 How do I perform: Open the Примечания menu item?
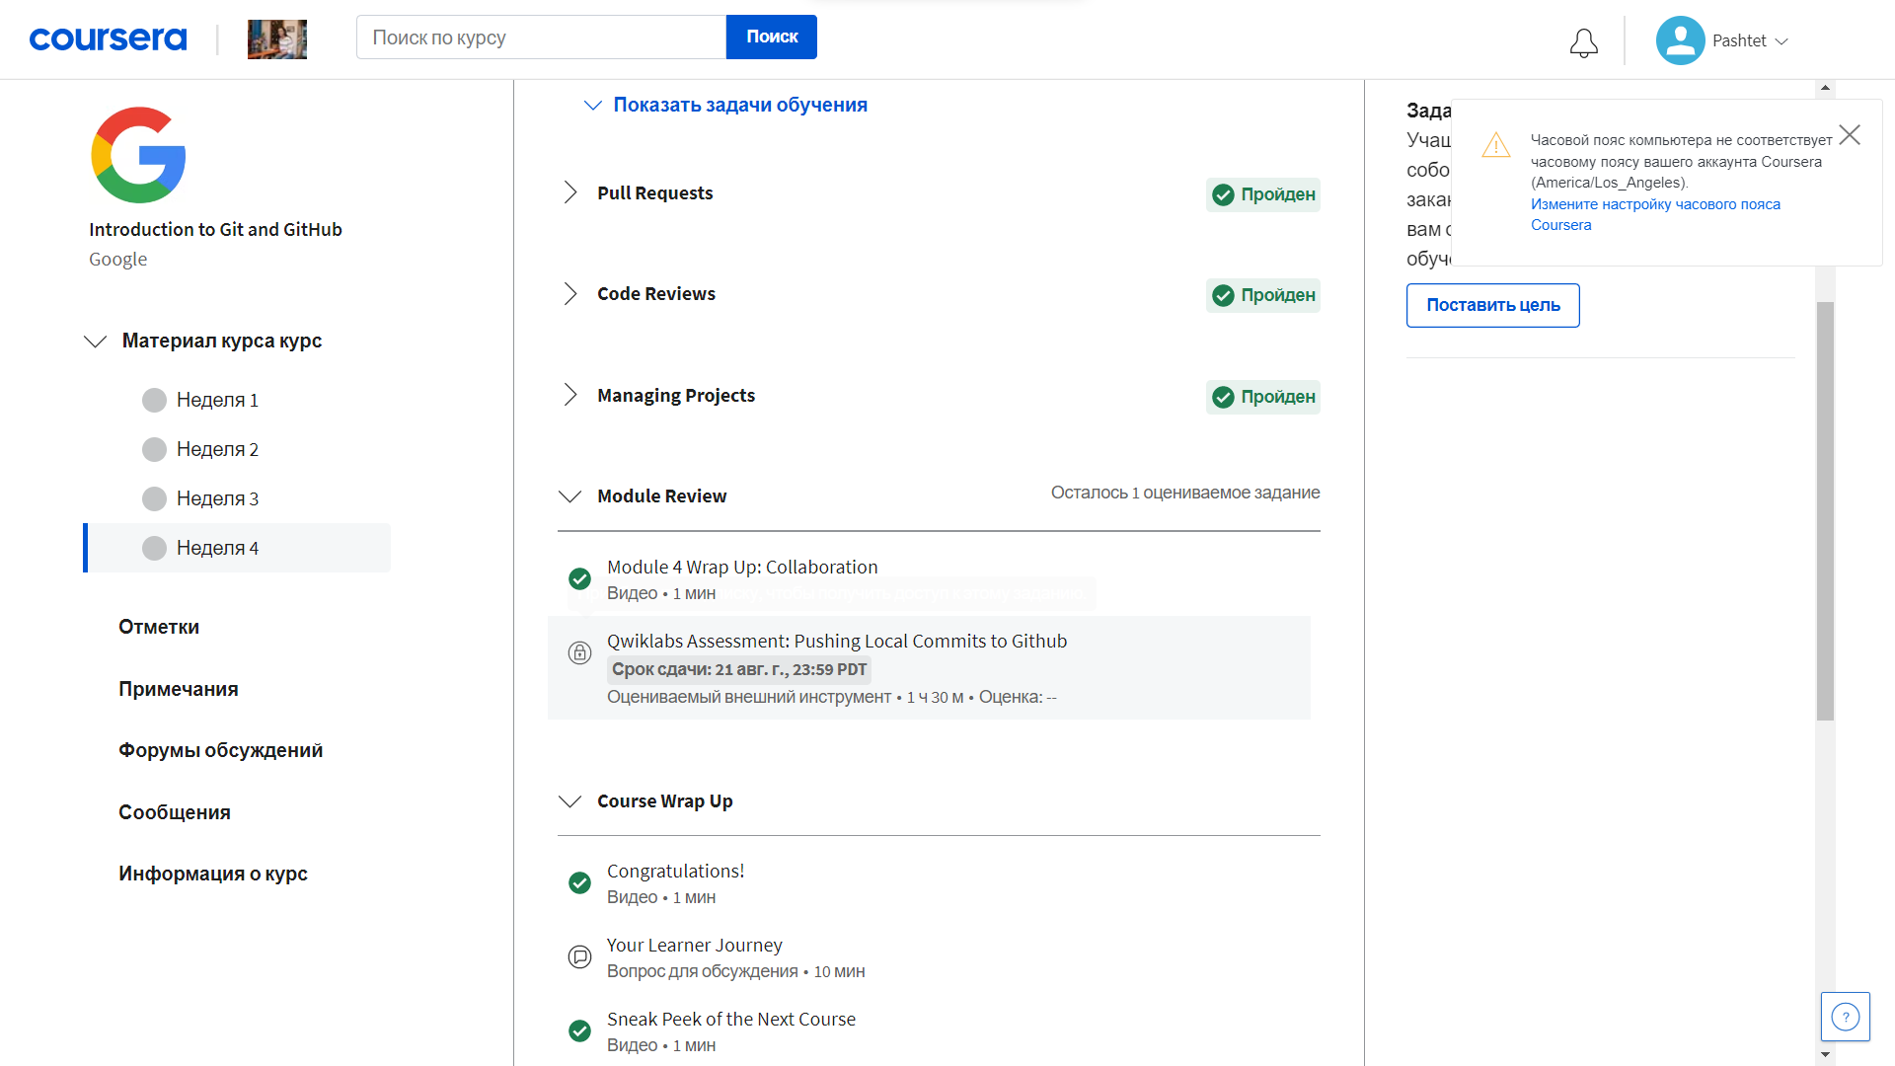coord(179,689)
